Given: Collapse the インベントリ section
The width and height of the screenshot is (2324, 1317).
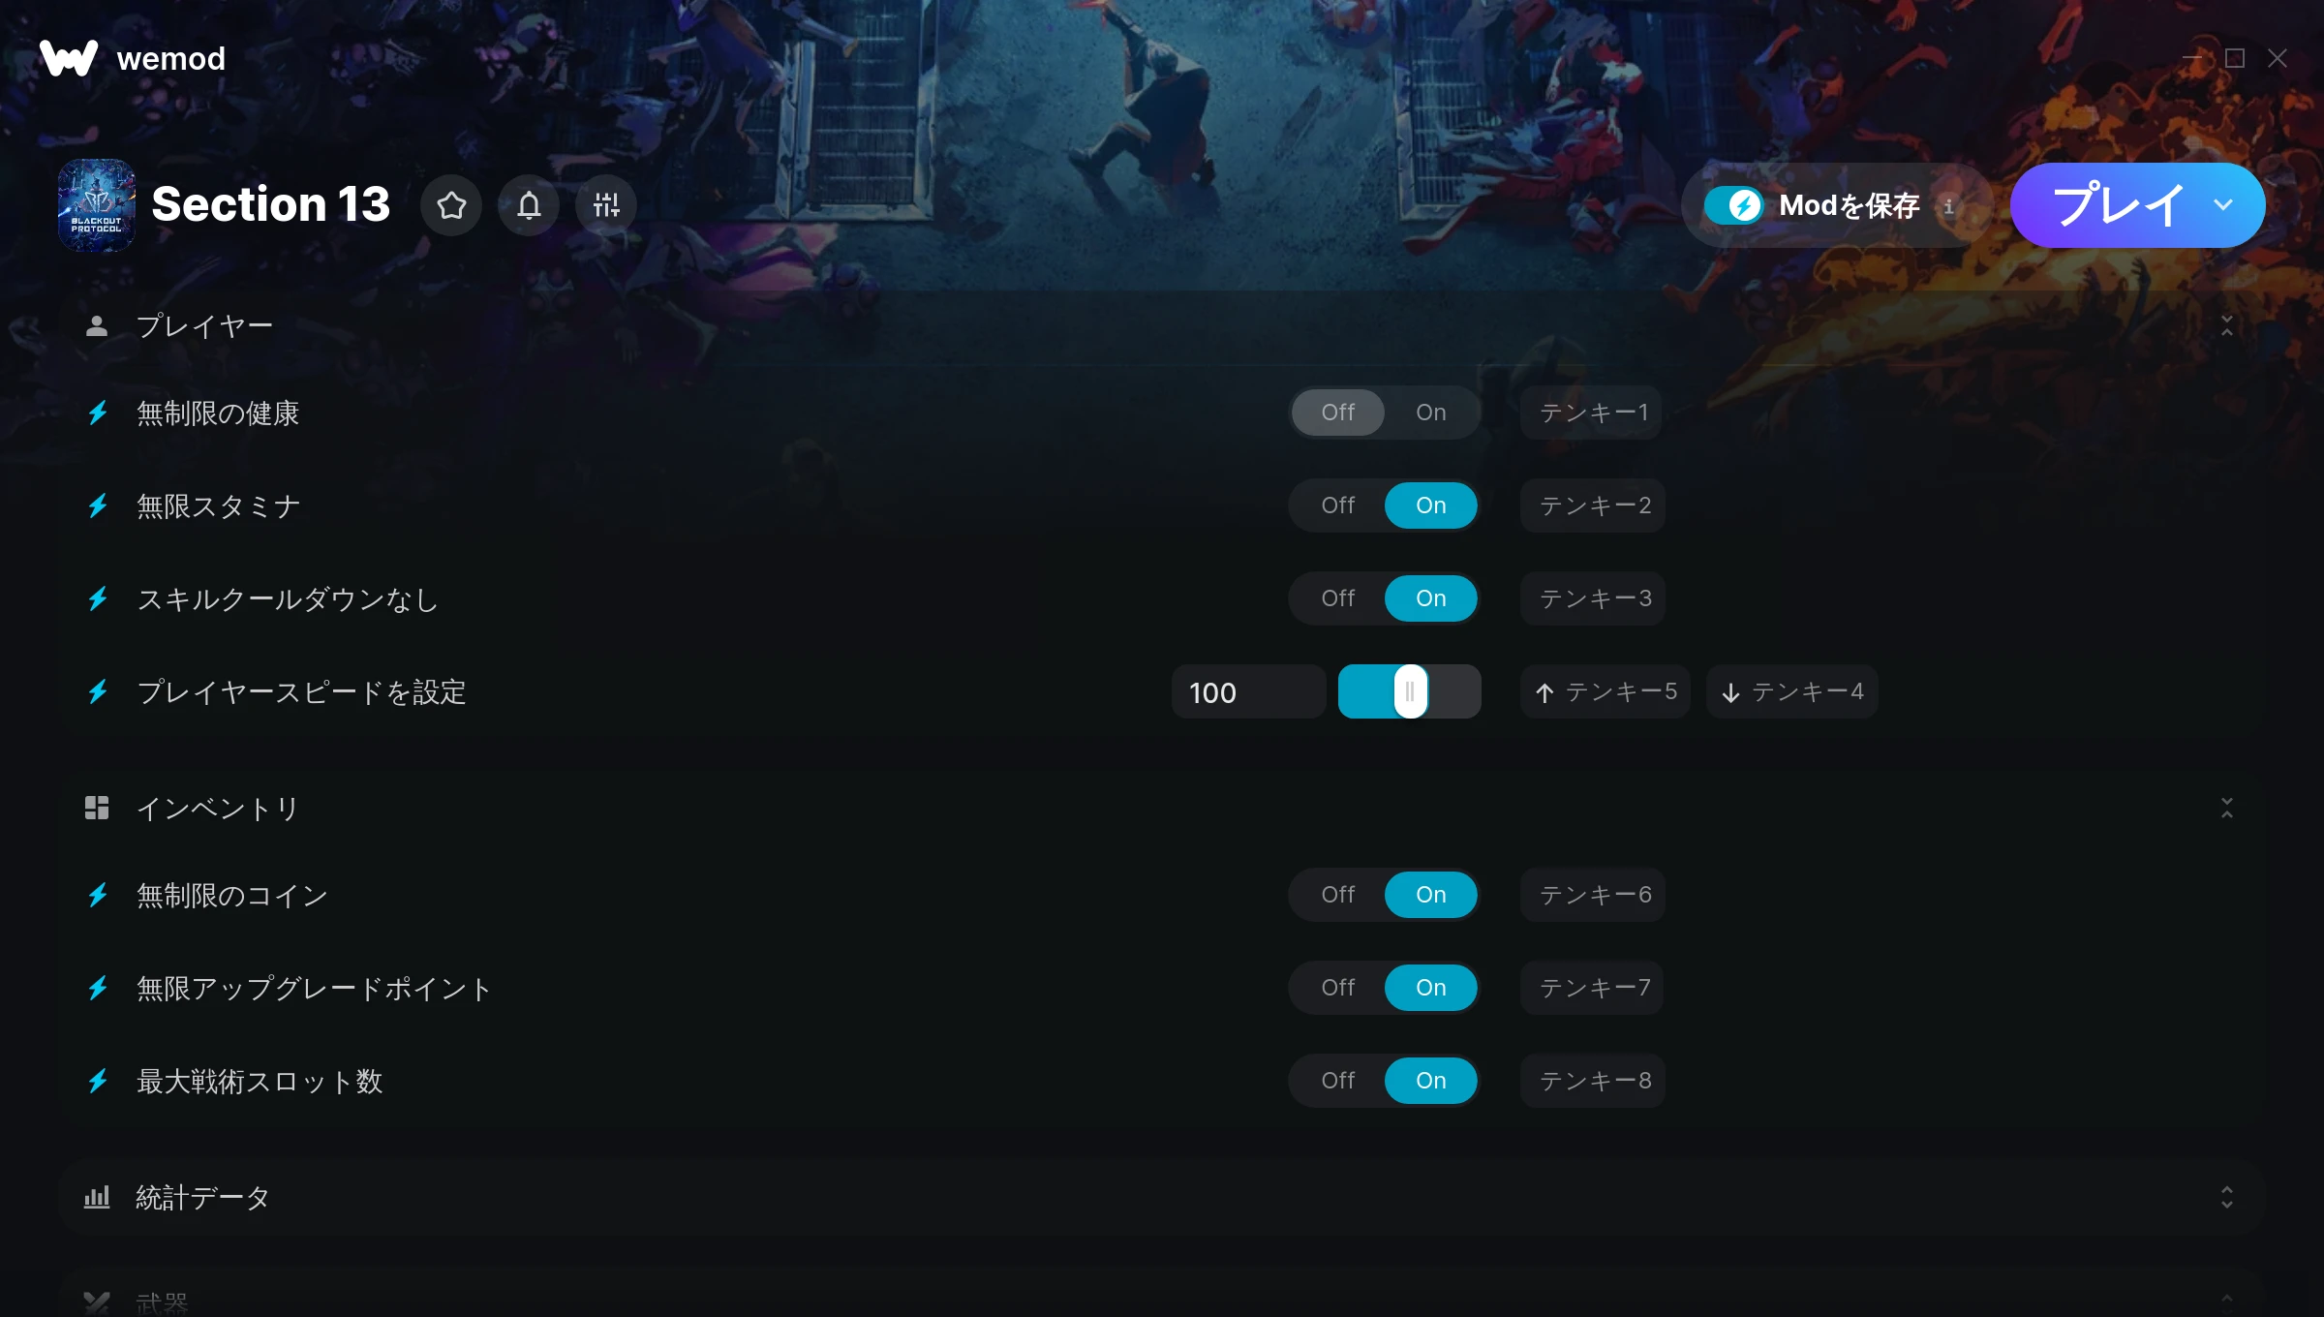Looking at the screenshot, I should click(x=2227, y=809).
